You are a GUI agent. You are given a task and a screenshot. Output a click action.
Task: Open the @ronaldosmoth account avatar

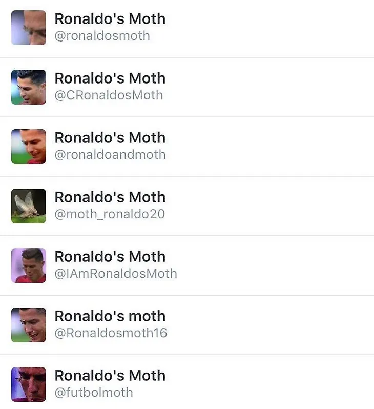pyautogui.click(x=29, y=28)
